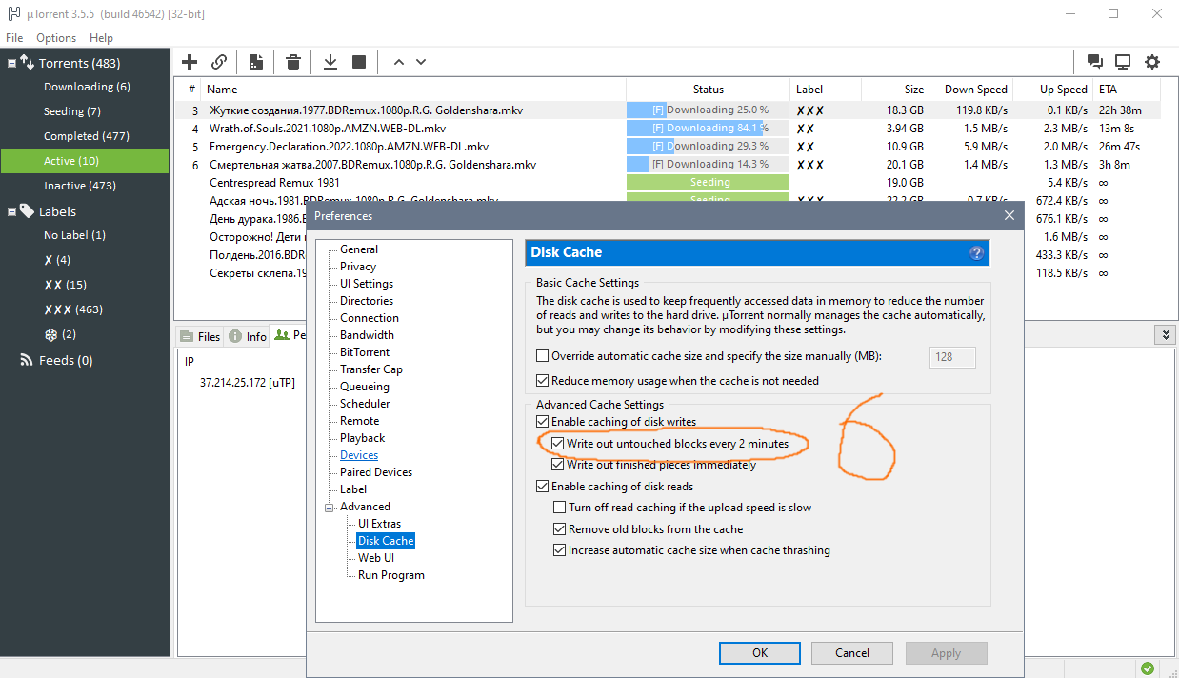Toggle Override automatic cache size checkbox
Image resolution: width=1179 pixels, height=678 pixels.
[x=543, y=356]
